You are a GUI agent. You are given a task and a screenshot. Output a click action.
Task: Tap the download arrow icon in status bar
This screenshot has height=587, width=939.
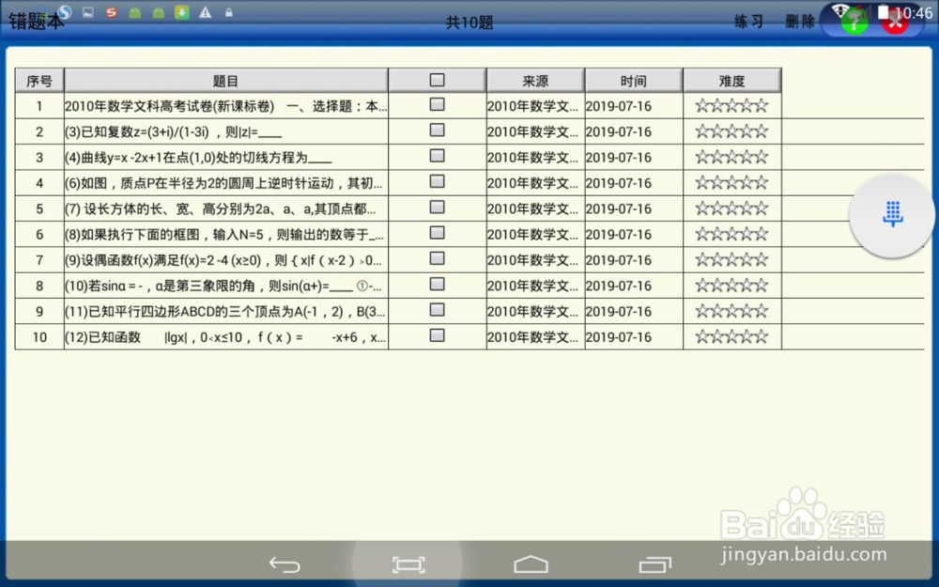pos(181,13)
